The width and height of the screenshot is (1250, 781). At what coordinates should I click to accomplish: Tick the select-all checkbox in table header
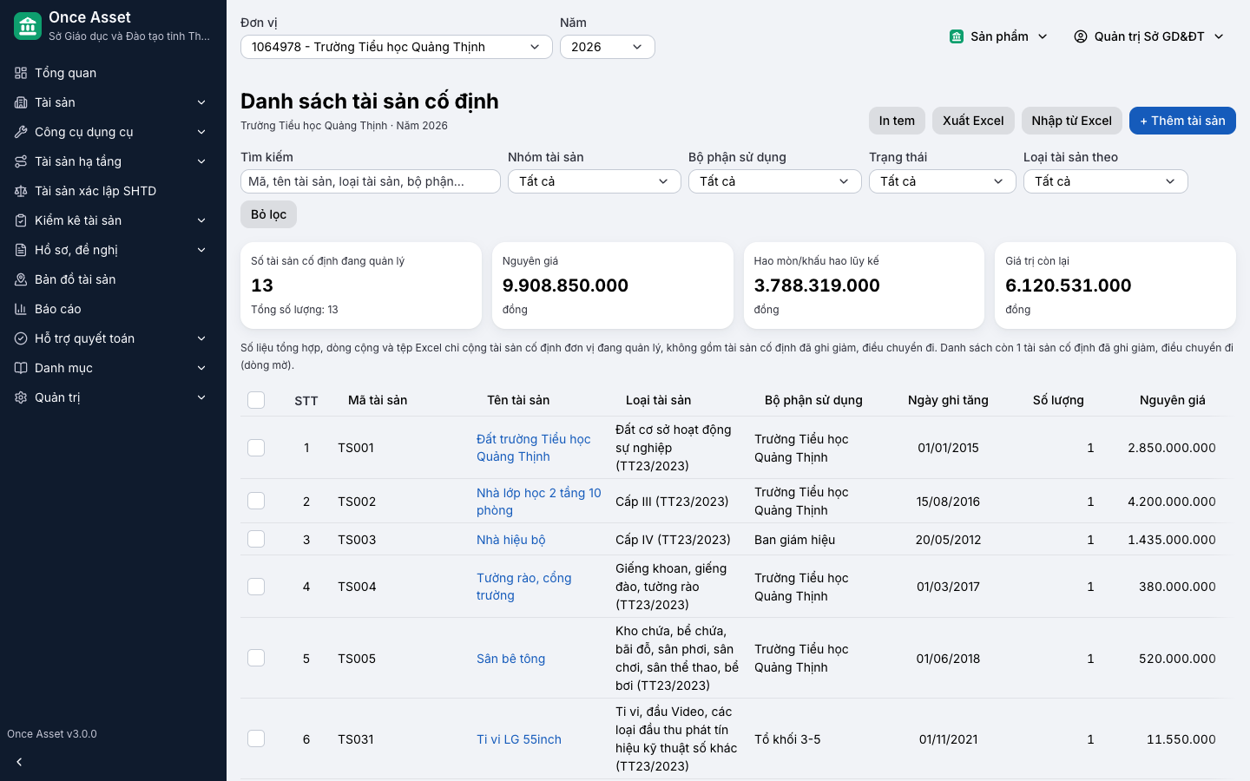(256, 400)
